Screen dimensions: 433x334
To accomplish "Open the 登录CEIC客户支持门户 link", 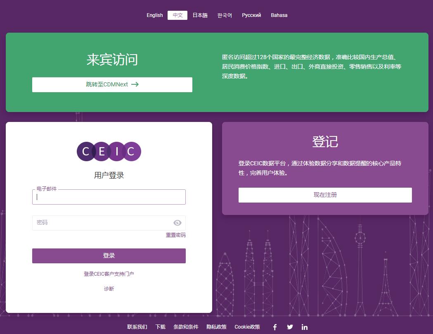I will [109, 274].
